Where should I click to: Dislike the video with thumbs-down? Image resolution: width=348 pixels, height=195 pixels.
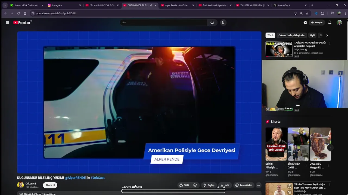(195, 185)
